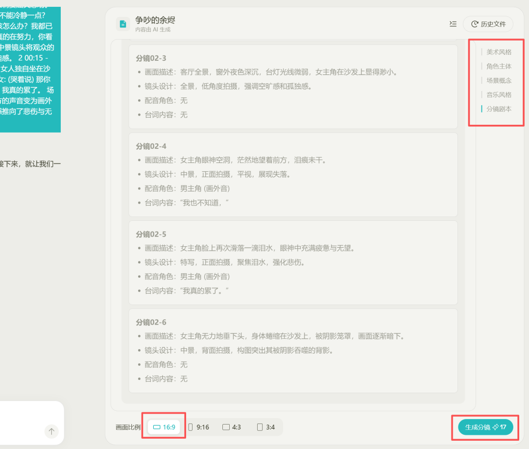Screen dimensions: 529x449
Task: Navigate to 场景概念 section
Action: [499, 80]
